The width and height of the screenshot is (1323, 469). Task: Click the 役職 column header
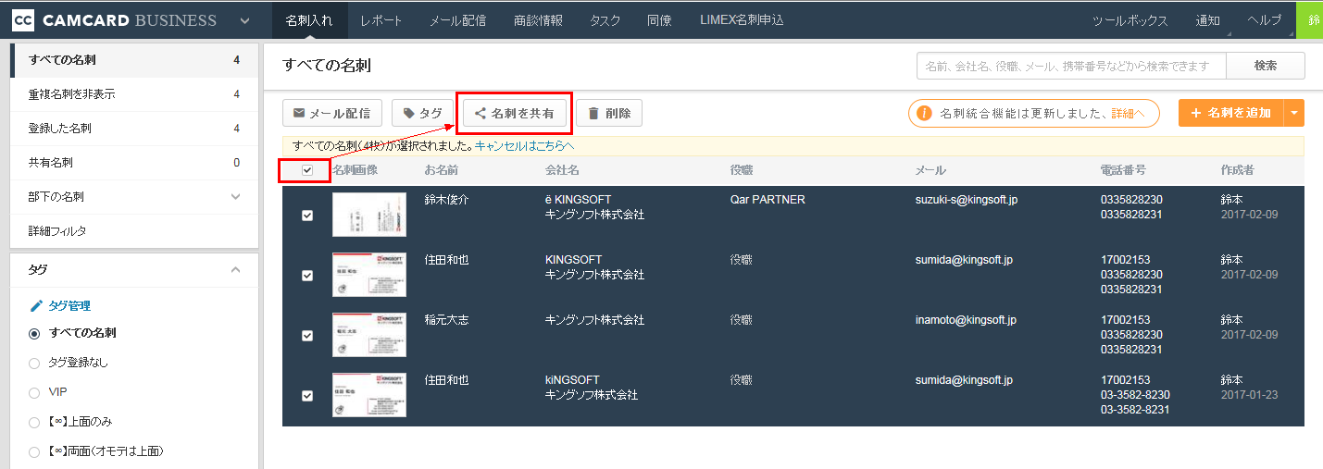point(742,170)
